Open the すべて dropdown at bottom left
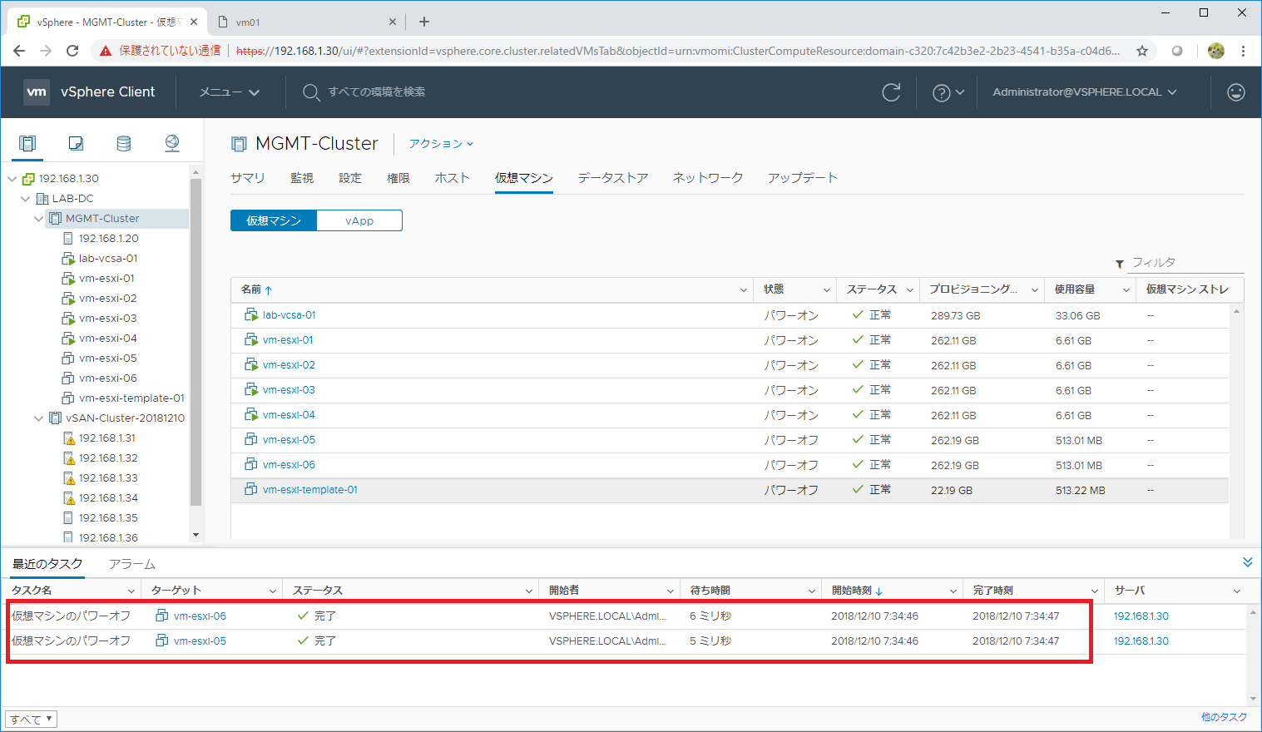The image size is (1262, 732). [x=32, y=720]
